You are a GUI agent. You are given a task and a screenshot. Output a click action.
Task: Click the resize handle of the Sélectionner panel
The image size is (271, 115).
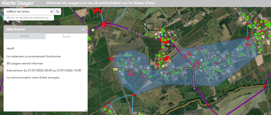click(86, 110)
